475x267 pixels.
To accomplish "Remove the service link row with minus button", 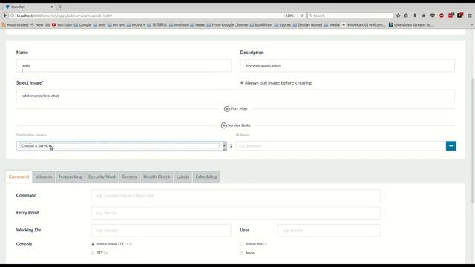I will point(451,146).
